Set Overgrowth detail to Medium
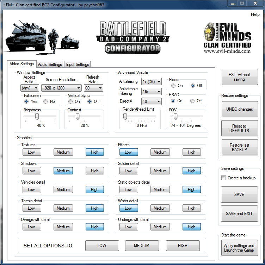265x265 pixels. (63, 227)
